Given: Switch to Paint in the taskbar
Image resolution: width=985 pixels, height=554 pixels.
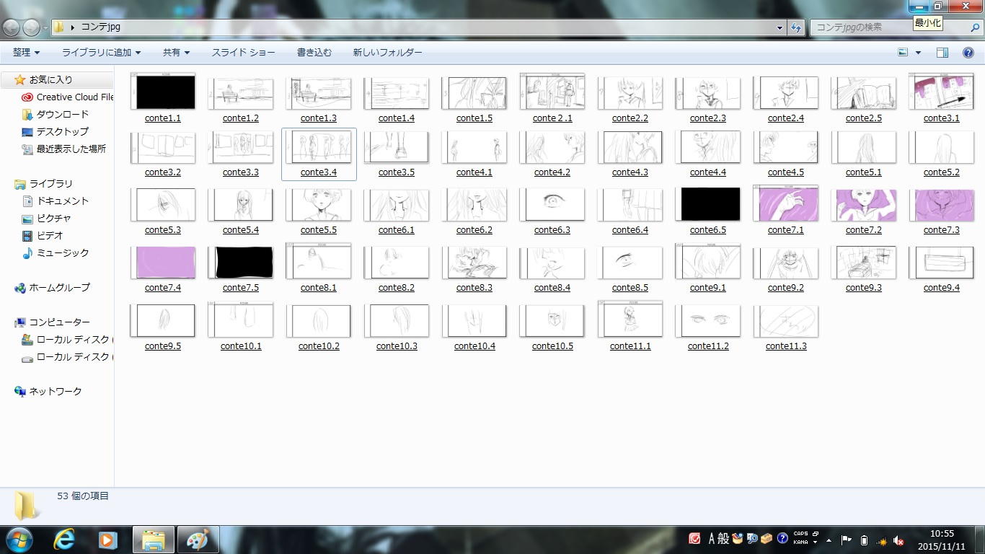Looking at the screenshot, I should coord(198,539).
